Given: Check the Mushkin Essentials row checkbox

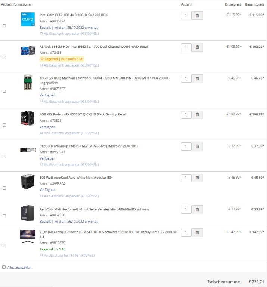Looking at the screenshot, I should [4, 91].
